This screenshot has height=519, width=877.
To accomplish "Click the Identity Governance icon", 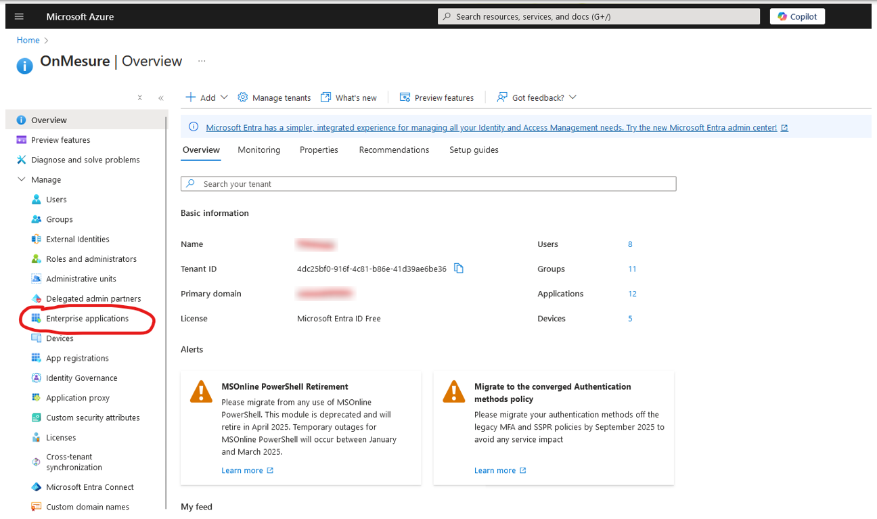I will tap(37, 378).
